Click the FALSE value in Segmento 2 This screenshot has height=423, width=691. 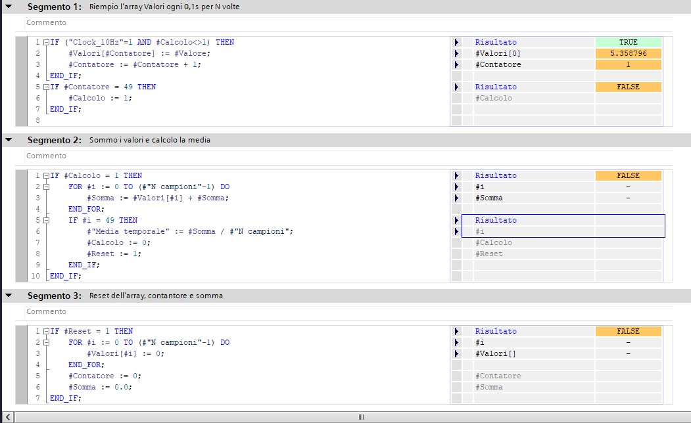point(629,175)
